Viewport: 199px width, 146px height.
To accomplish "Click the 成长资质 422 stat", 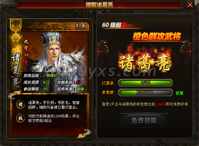I will 37,82.
